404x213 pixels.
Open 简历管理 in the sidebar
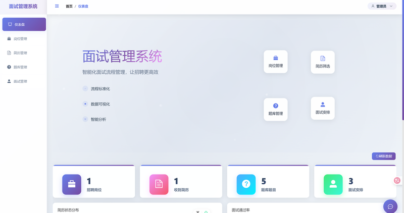[x=24, y=53]
